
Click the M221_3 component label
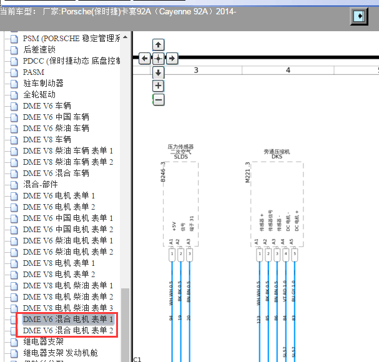pyautogui.click(x=247, y=172)
